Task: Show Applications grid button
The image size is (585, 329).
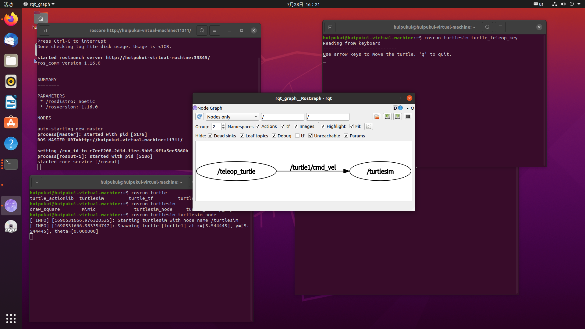Action: (x=11, y=319)
